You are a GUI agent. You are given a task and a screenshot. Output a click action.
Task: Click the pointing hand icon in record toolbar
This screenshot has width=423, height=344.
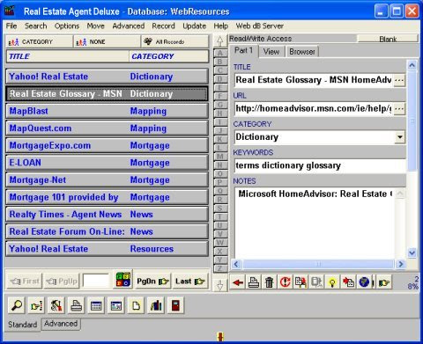click(383, 282)
